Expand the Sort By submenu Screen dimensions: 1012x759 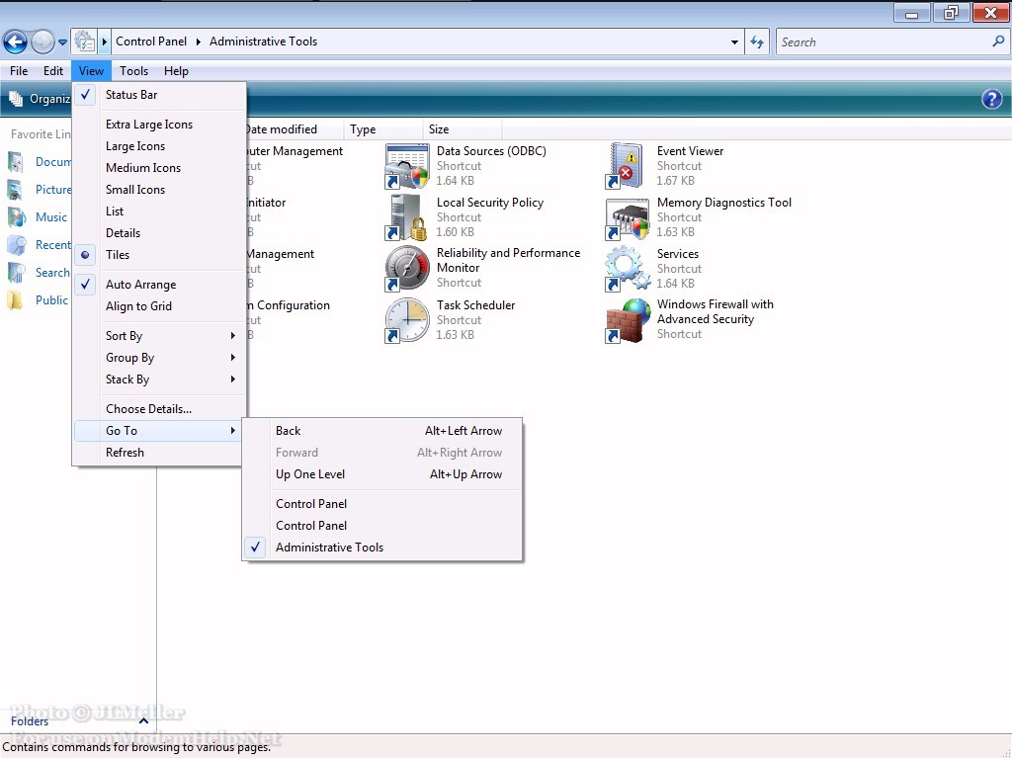pos(160,336)
